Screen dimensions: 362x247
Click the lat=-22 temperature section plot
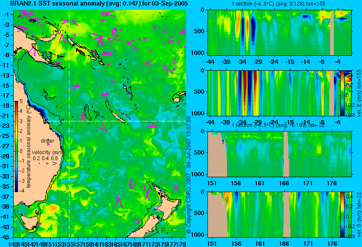(279, 154)
